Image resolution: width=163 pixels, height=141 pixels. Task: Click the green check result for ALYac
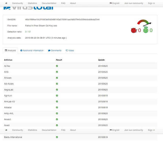pos(57,66)
